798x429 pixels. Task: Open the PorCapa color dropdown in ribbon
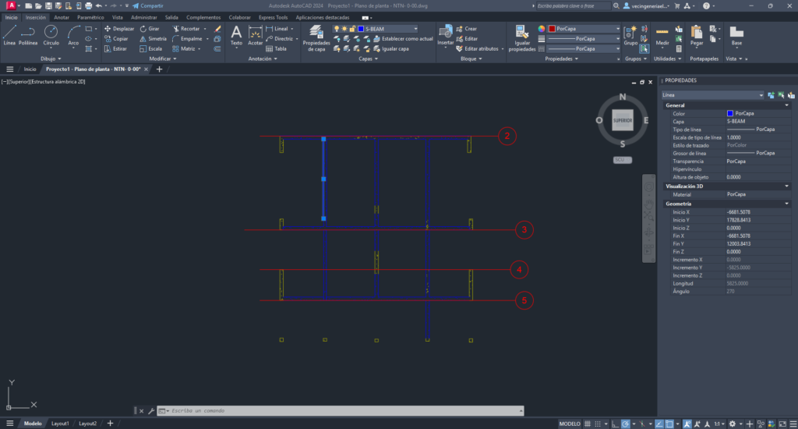click(617, 29)
